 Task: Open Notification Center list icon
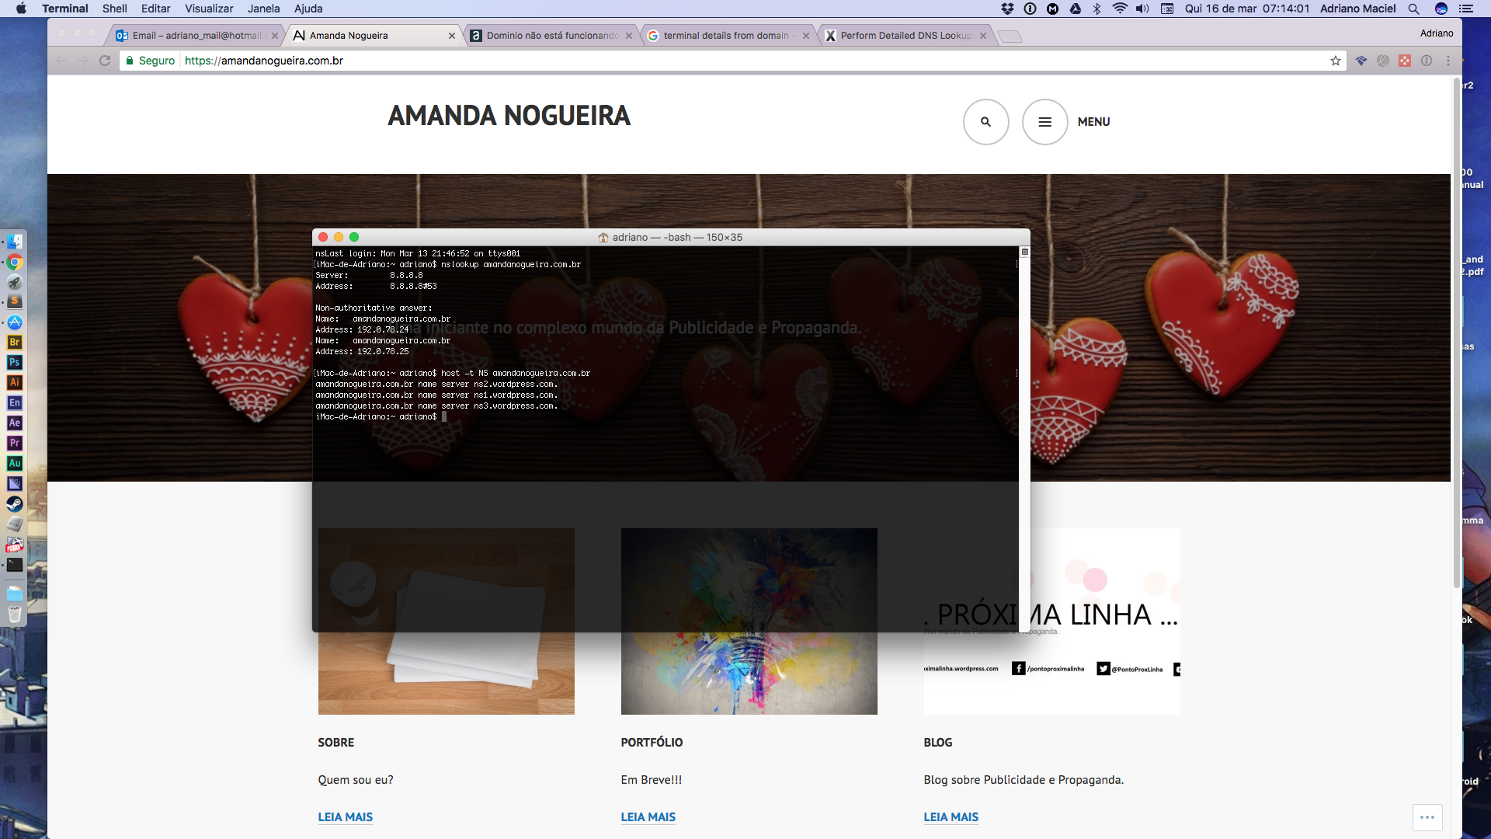1466,9
